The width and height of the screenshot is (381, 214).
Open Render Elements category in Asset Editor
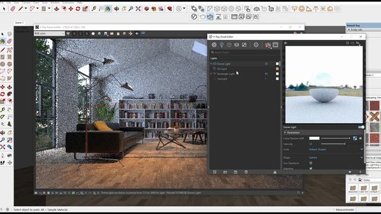click(237, 45)
